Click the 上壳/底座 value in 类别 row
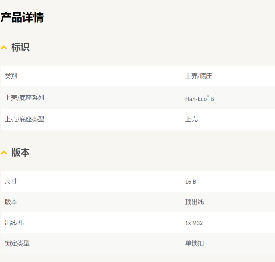This screenshot has width=275, height=262. (198, 76)
